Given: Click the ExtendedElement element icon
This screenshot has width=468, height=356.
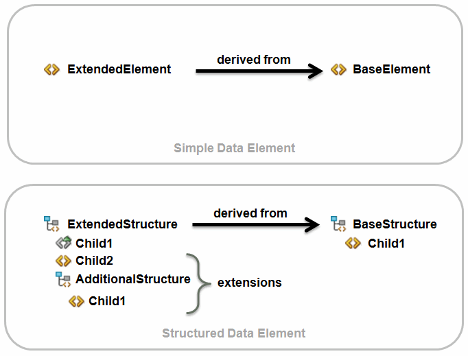Looking at the screenshot, I should (51, 69).
